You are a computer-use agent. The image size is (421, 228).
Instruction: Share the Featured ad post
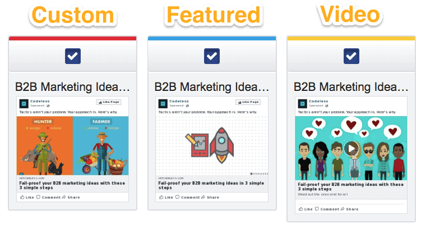pyautogui.click(x=210, y=197)
